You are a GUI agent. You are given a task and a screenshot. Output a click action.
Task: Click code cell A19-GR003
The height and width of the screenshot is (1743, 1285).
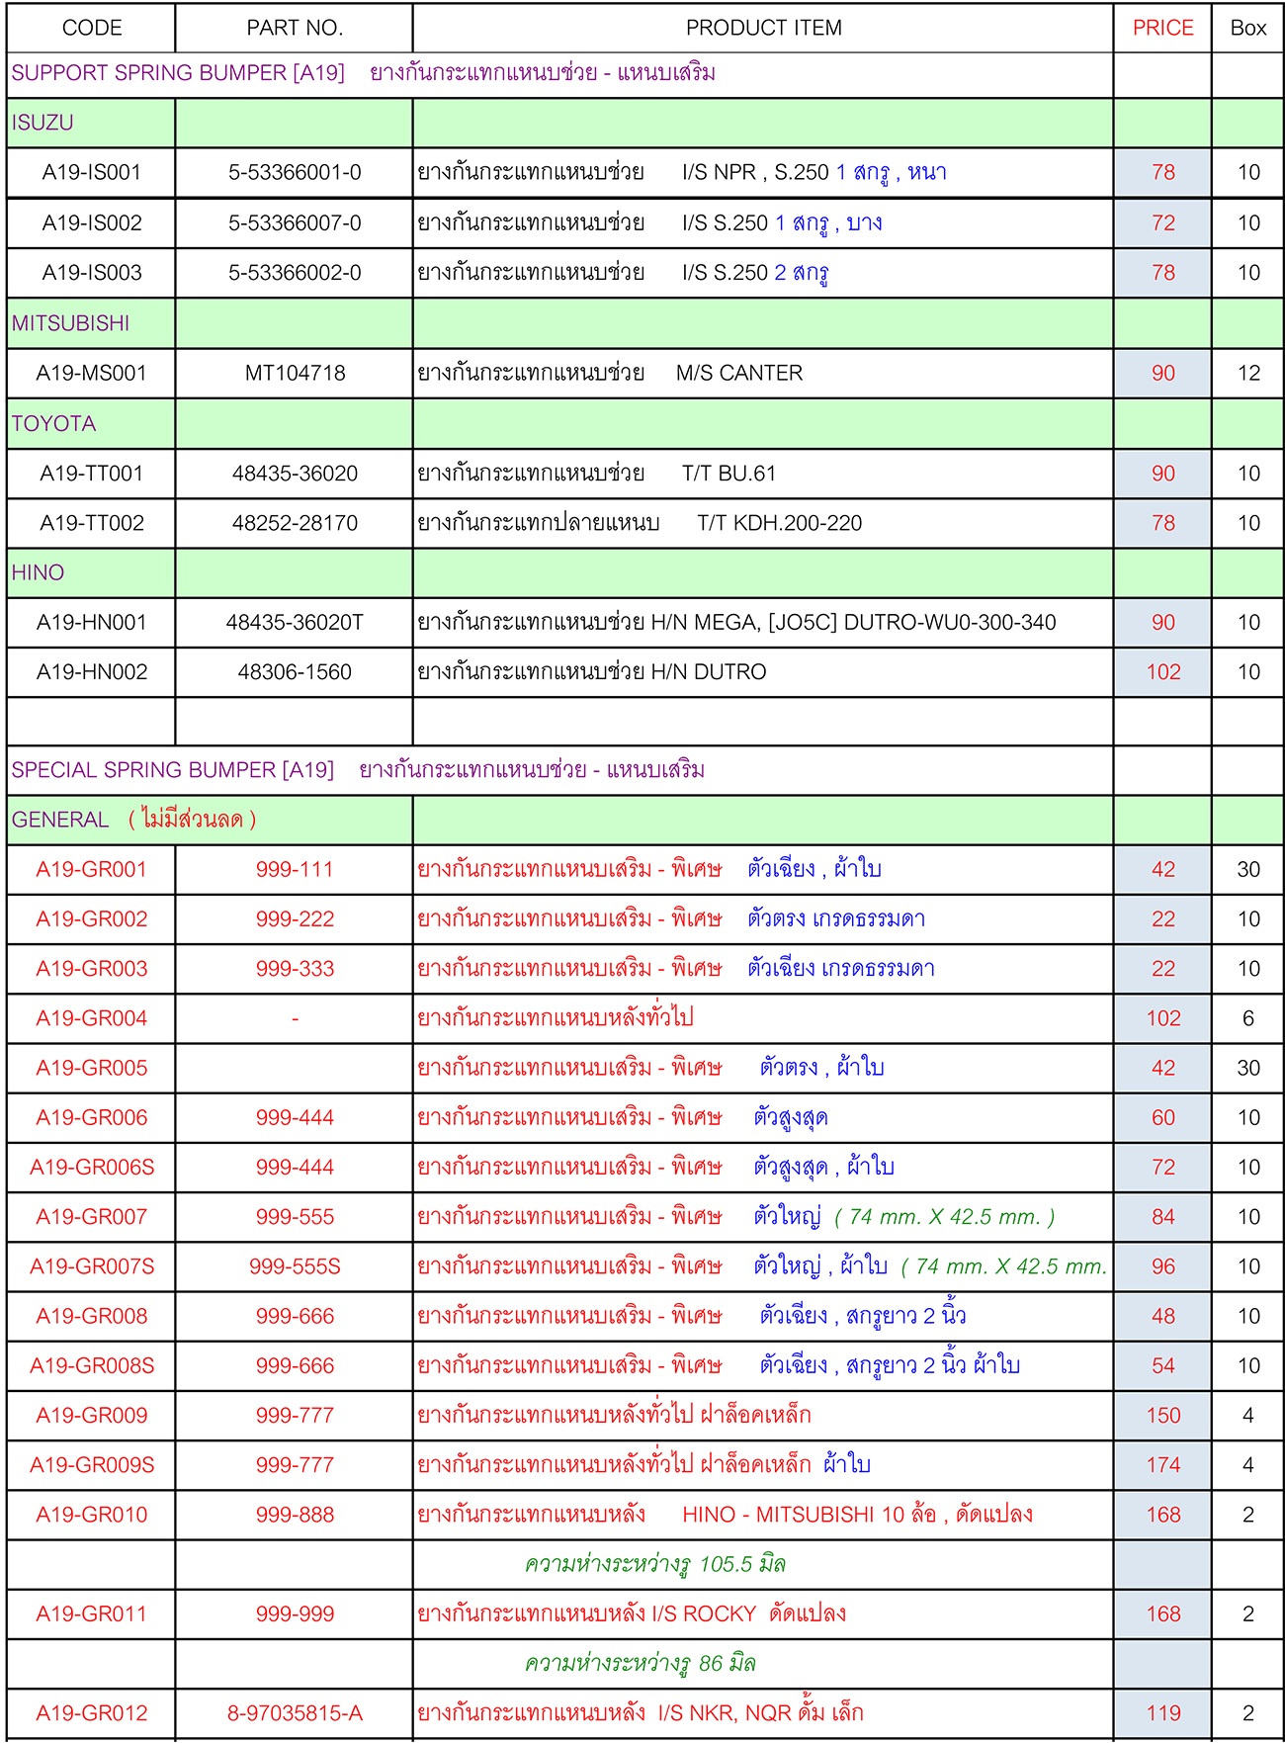point(92,969)
